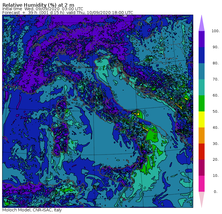Click the "Moloch Model, CNR-ISAC, Italy" credit text

click(32, 210)
